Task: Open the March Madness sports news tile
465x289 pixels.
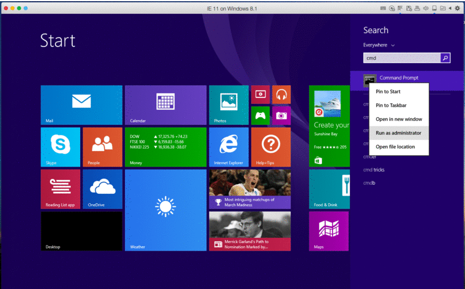Action: pos(250,189)
